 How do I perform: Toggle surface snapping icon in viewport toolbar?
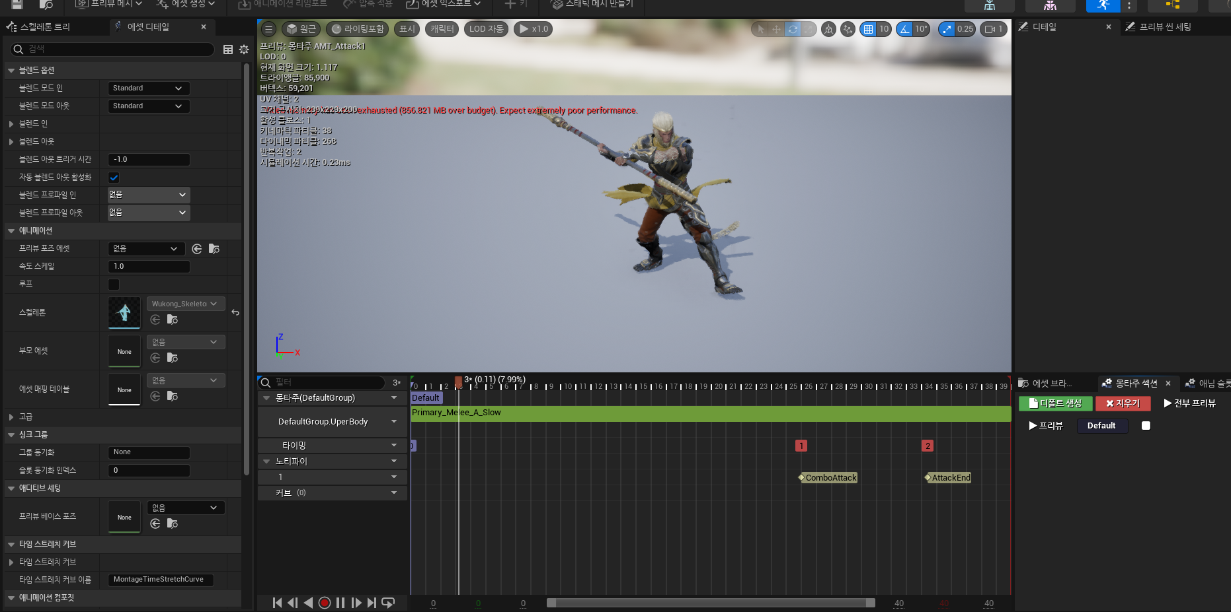[x=848, y=29]
